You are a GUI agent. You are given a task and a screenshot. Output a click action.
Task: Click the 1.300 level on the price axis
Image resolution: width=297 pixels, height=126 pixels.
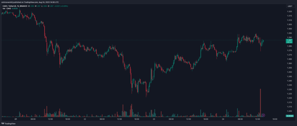pos(289,29)
